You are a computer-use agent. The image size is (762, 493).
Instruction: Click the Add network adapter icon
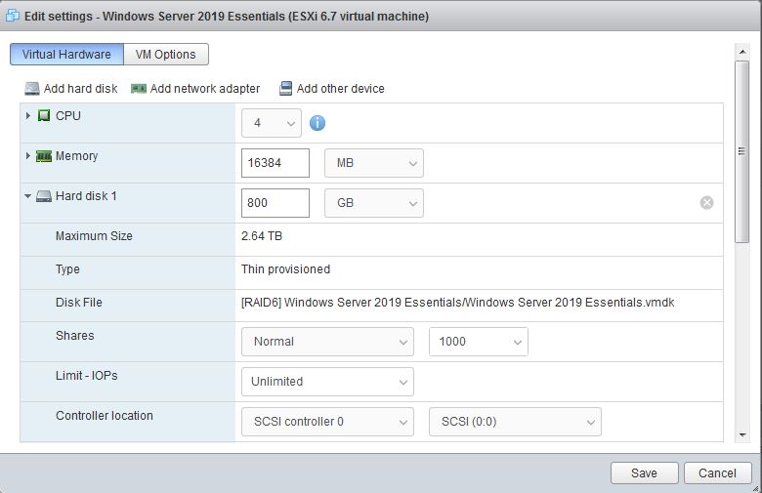click(x=139, y=89)
